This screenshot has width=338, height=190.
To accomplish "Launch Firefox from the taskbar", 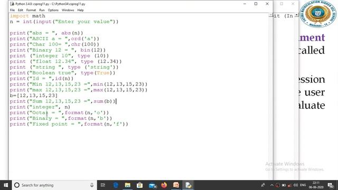I will (164, 185).
